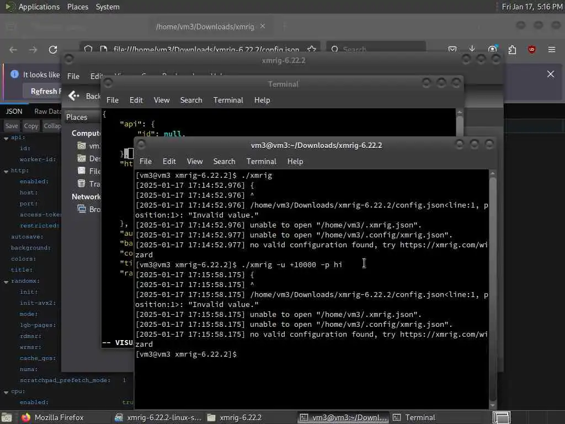The height and width of the screenshot is (424, 565).
Task: Click the autosave key in JSON viewer
Action: point(27,236)
